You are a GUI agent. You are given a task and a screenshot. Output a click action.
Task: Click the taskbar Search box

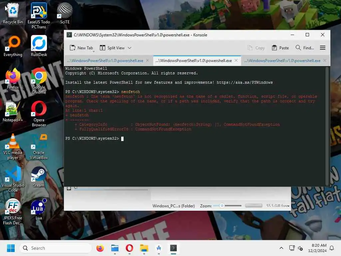coord(56,248)
